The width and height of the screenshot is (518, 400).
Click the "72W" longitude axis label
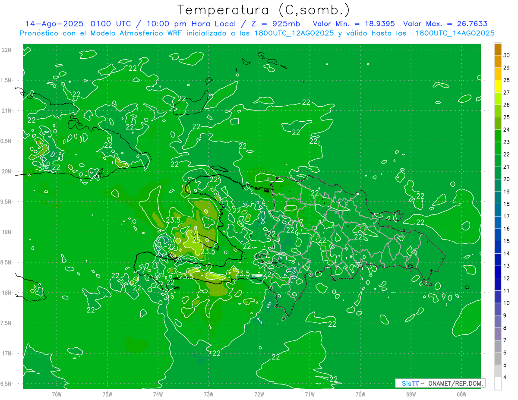pos(259,394)
